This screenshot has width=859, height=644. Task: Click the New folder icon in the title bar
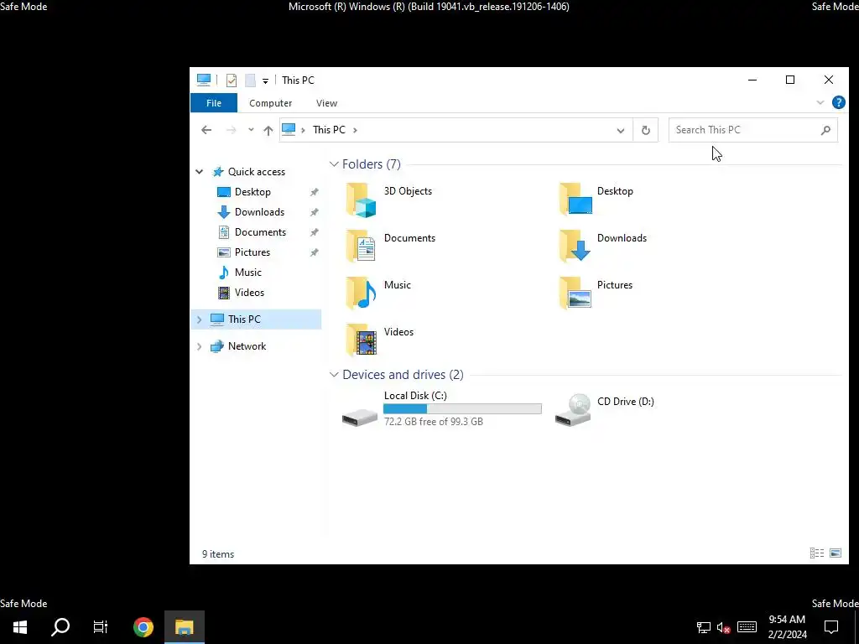click(x=250, y=80)
